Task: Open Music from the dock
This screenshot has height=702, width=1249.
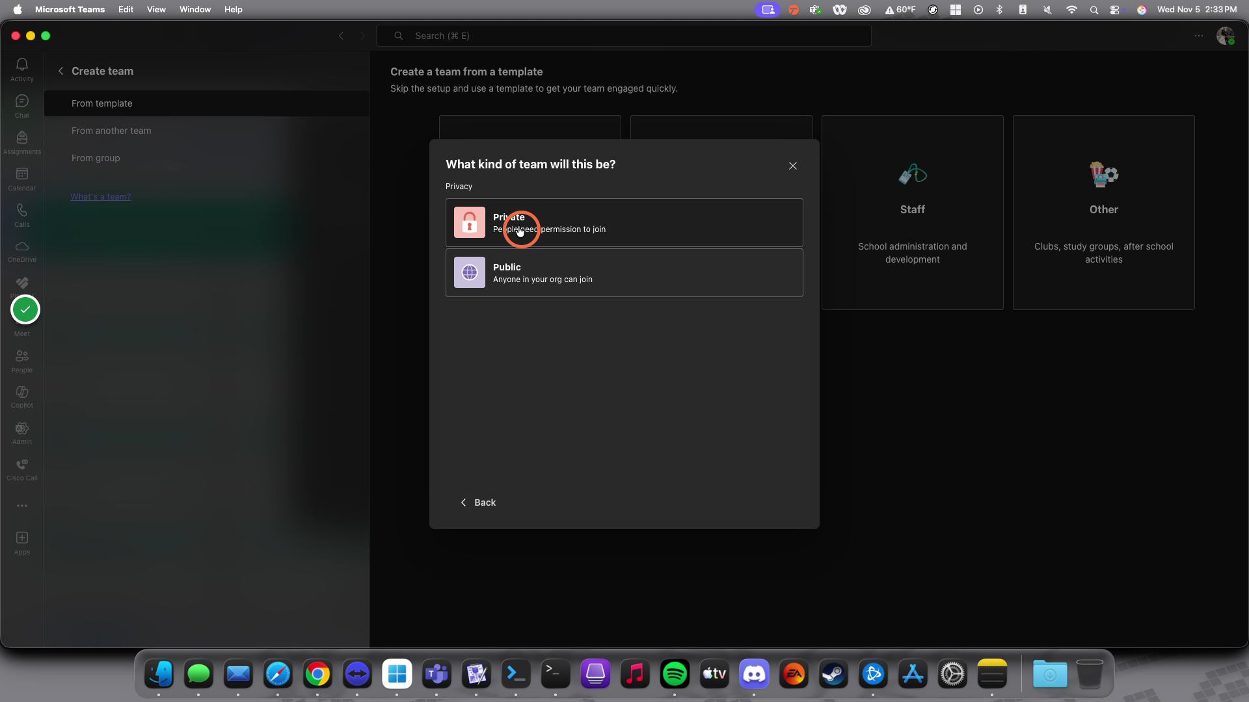Action: 635,674
